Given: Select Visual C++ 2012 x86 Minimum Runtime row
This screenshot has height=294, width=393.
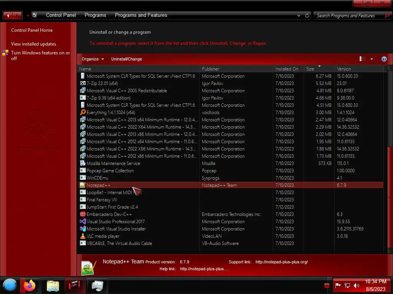Looking at the screenshot, I should click(x=230, y=156).
